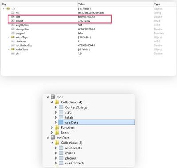
Task: Expand the ContactStrings collection
Action: click(56, 107)
